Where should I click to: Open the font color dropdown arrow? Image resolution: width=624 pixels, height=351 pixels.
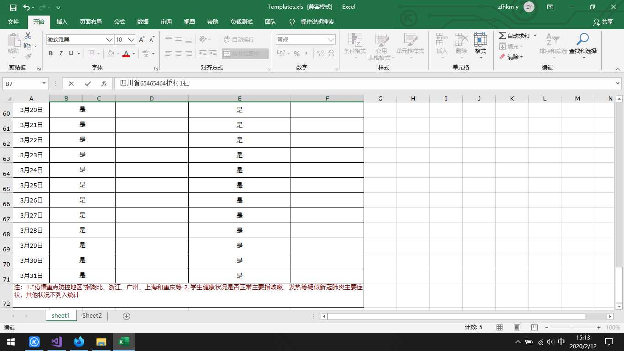[133, 53]
